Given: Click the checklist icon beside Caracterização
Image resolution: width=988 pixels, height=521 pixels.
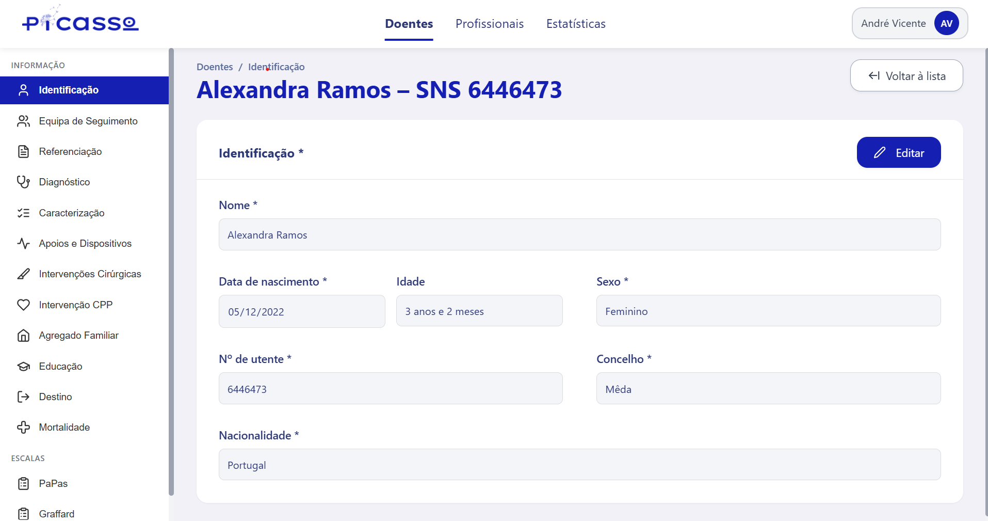Looking at the screenshot, I should [x=23, y=213].
